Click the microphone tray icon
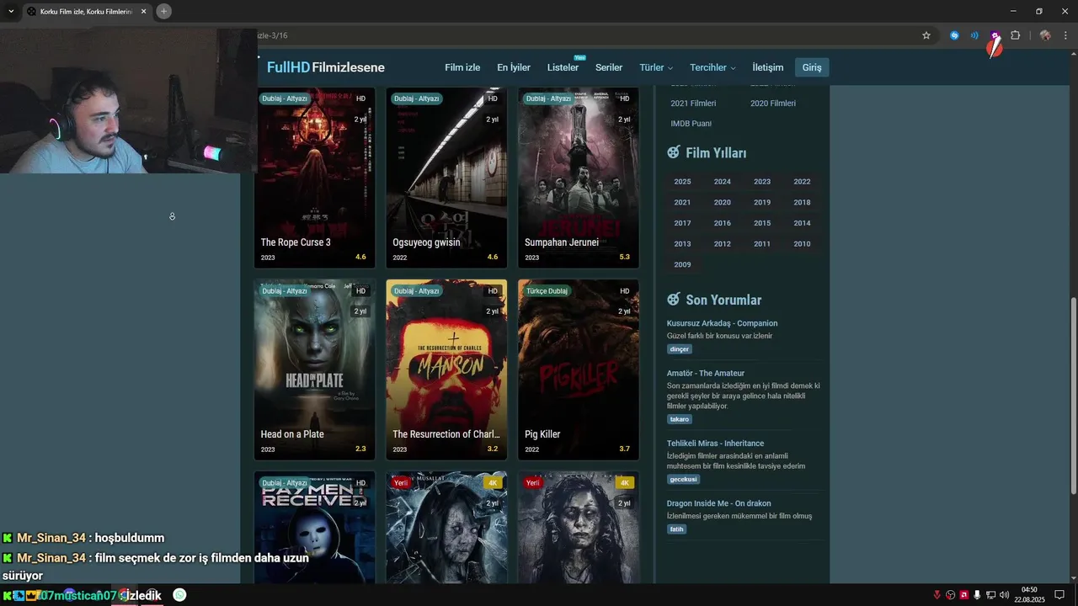1078x606 pixels. click(977, 595)
